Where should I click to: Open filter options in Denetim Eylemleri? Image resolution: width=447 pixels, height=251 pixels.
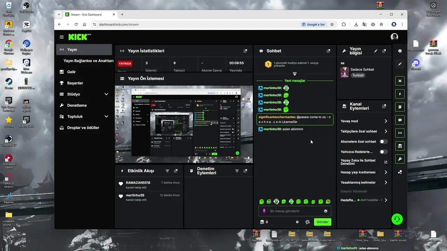pyautogui.click(x=237, y=171)
